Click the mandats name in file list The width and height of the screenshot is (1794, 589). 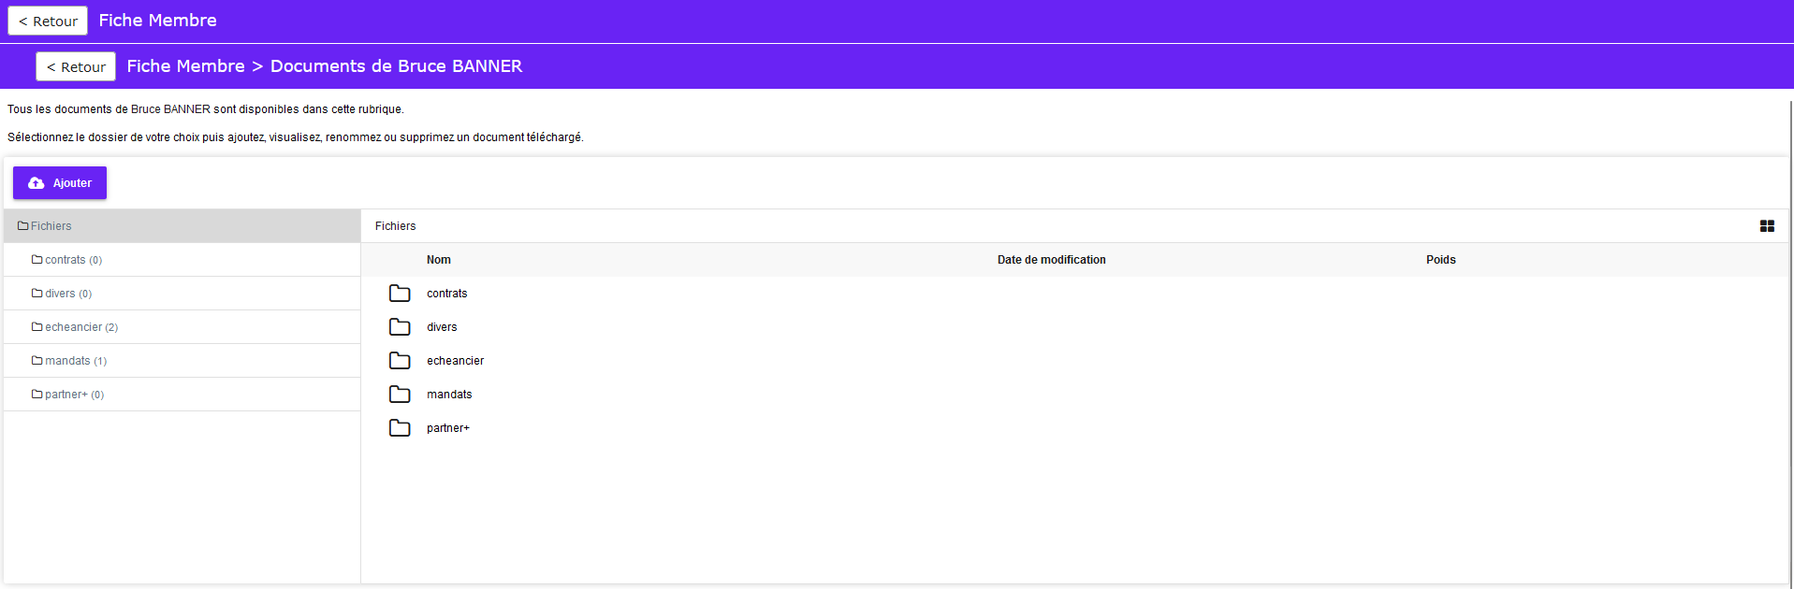click(x=449, y=395)
